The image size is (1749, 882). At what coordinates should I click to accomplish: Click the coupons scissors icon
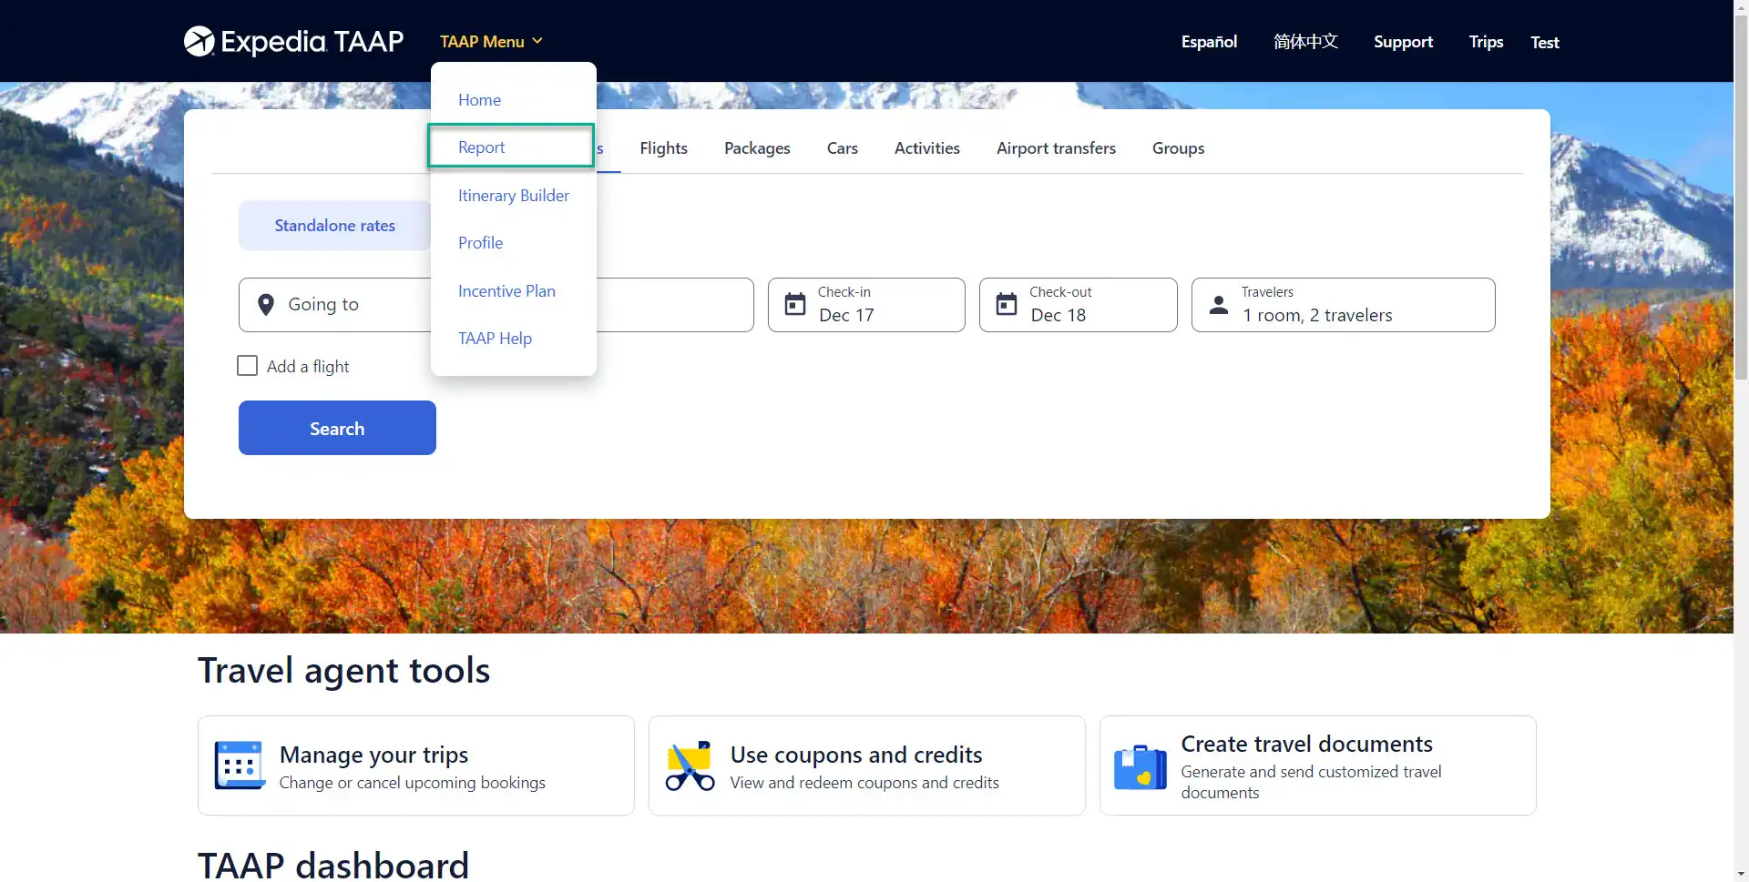click(x=690, y=765)
